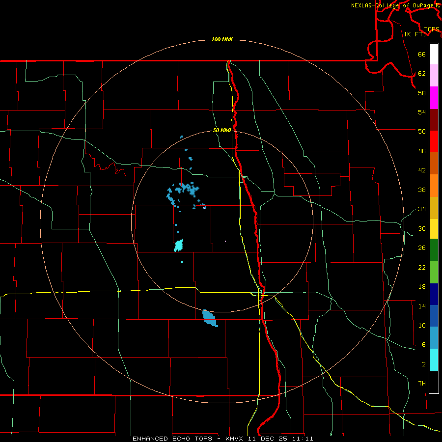Click the dark green swatch in the scale
442x442 pixels.
[x=434, y=250]
